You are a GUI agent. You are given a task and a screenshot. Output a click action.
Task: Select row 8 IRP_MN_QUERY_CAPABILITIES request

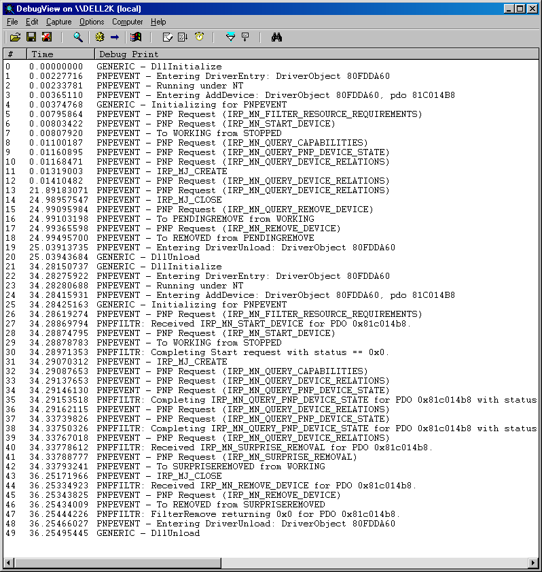pyautogui.click(x=271, y=143)
